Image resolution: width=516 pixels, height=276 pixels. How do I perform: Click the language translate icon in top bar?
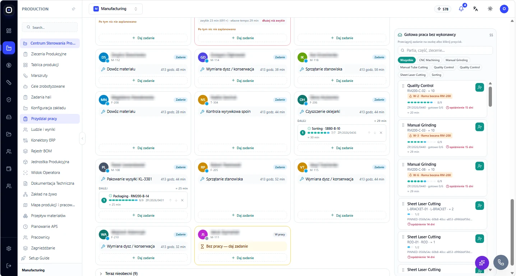(476, 9)
